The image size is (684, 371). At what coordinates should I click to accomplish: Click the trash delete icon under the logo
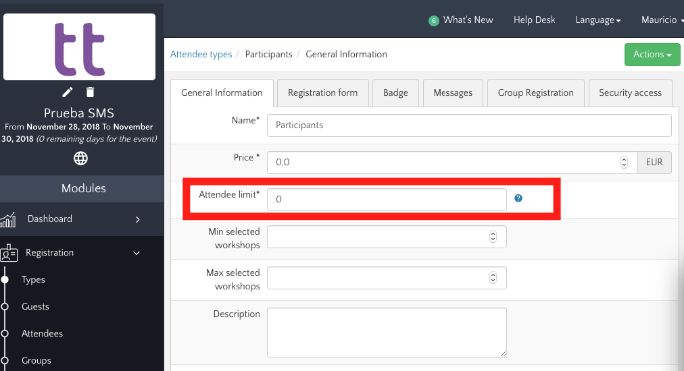pos(91,92)
